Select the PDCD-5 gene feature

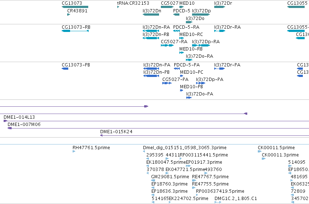176,15
